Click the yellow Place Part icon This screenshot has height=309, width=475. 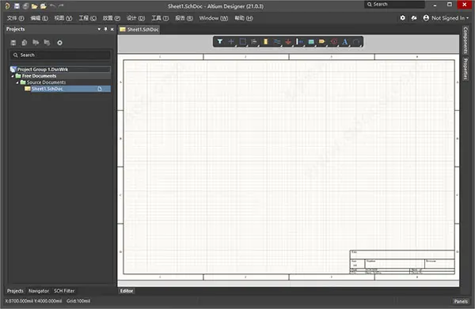coord(266,42)
